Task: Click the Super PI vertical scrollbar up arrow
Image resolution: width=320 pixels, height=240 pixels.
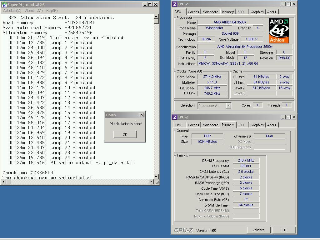Action: (156, 16)
